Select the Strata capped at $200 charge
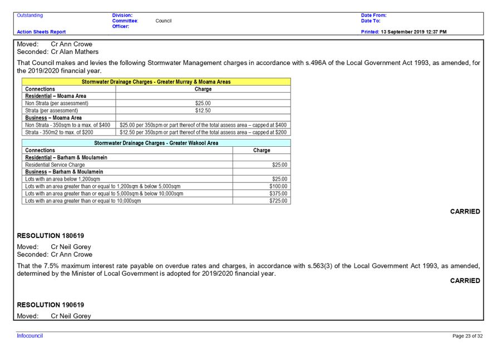 coord(203,132)
